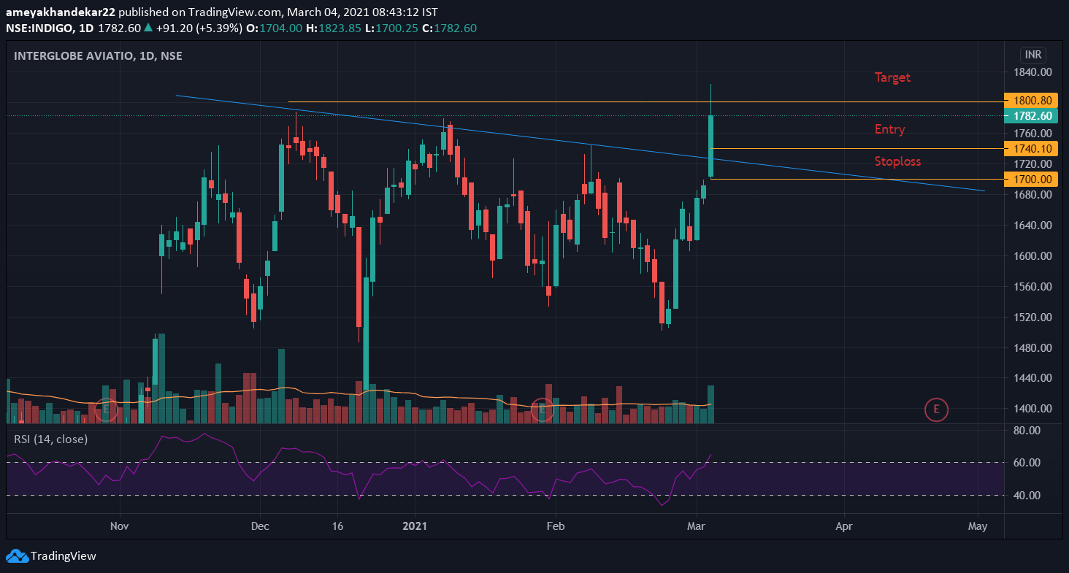
Task: Click the 1782.60 current price label
Action: coord(1032,116)
